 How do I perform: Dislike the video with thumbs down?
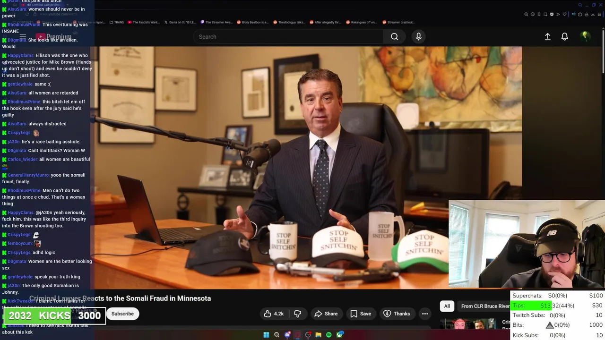(x=297, y=314)
